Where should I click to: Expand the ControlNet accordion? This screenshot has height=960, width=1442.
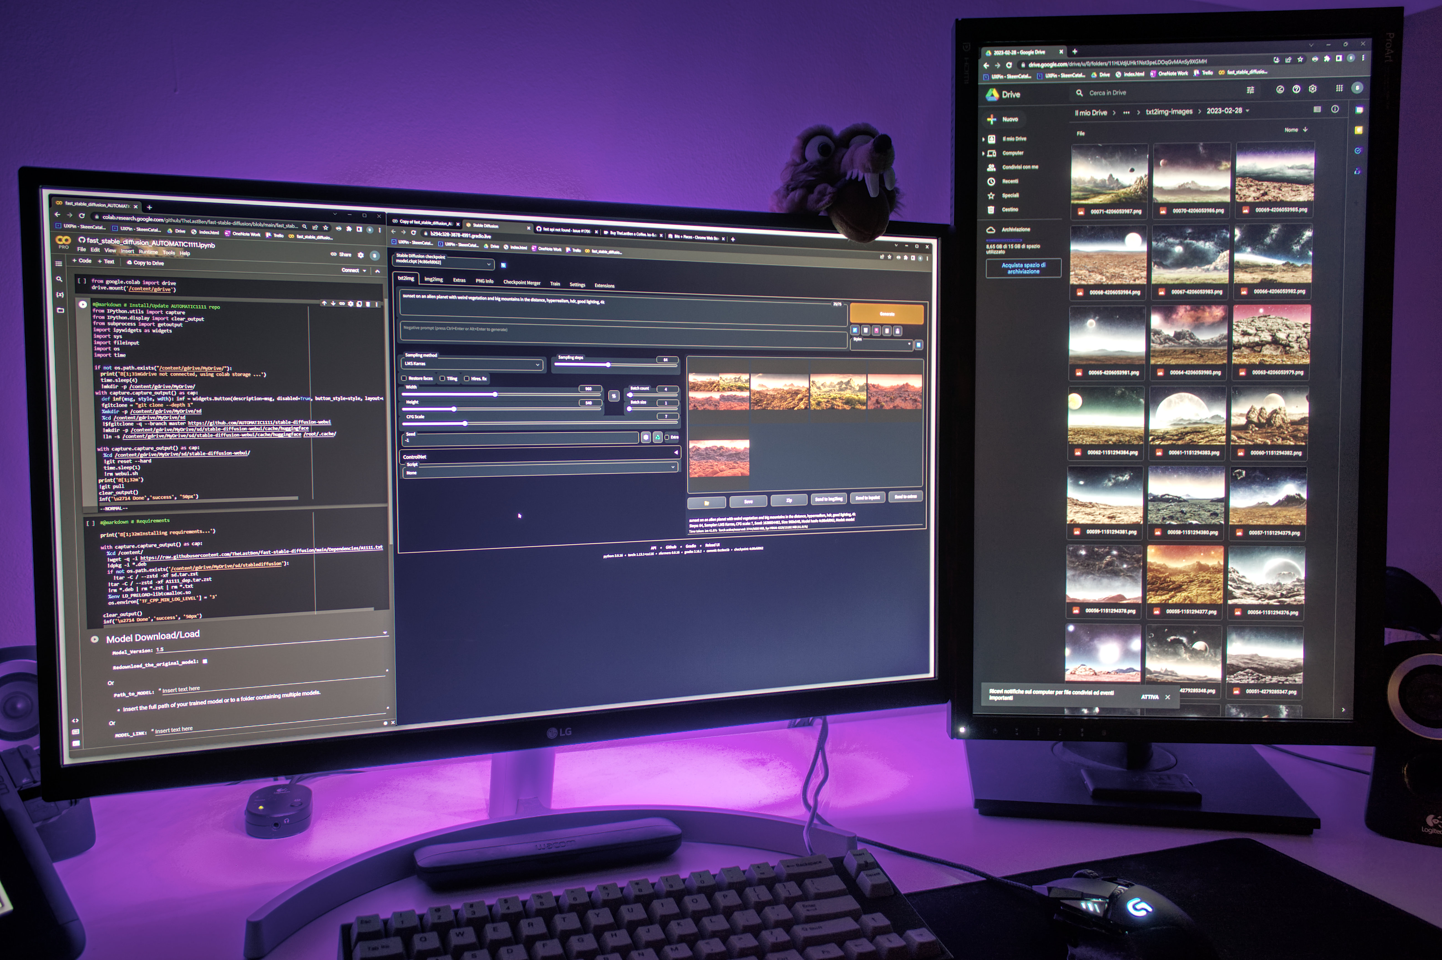(539, 455)
